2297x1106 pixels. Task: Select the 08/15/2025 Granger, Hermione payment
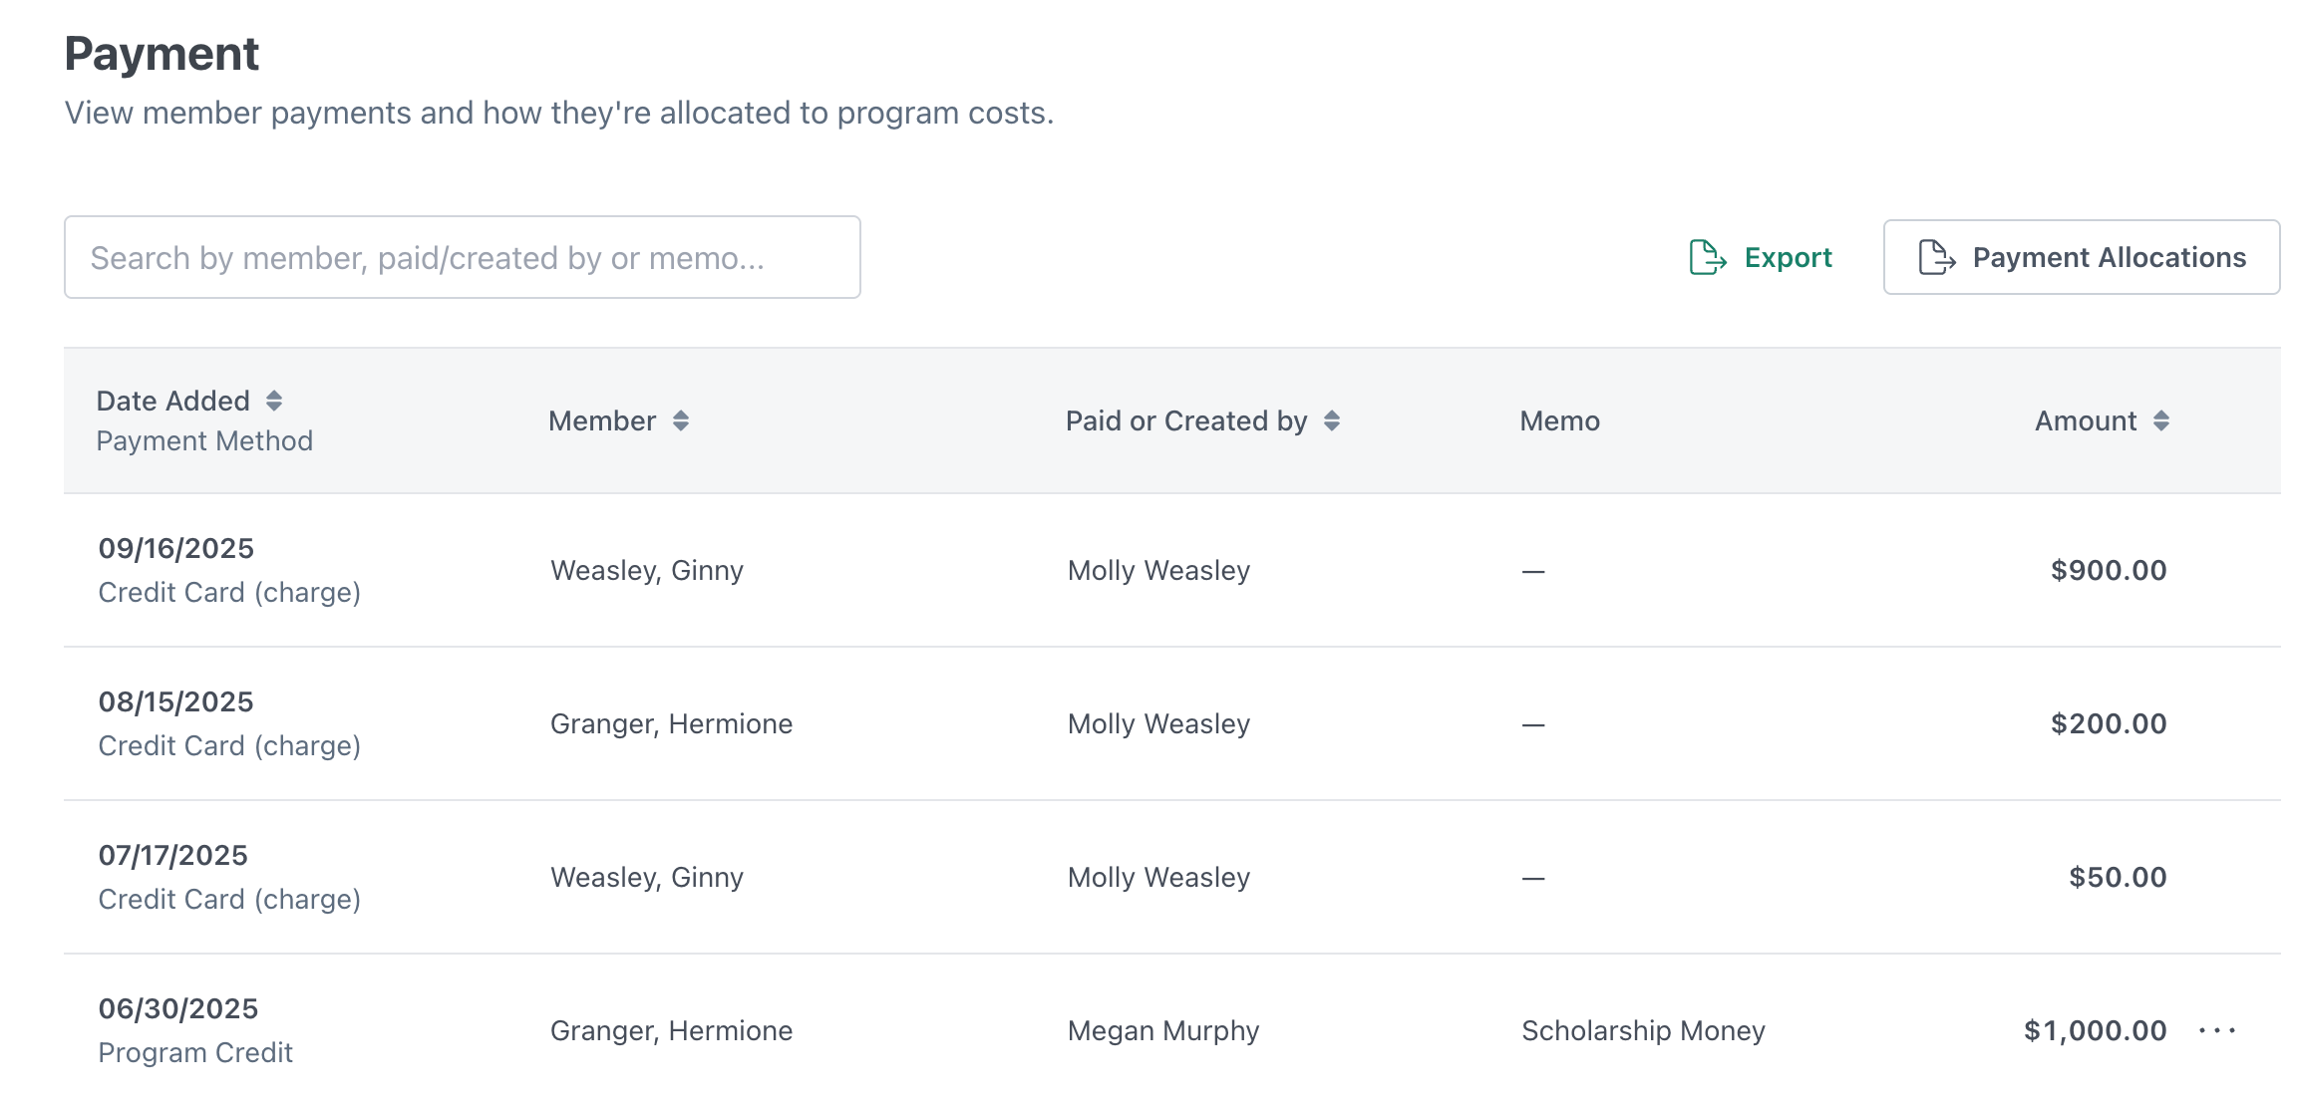(x=671, y=723)
